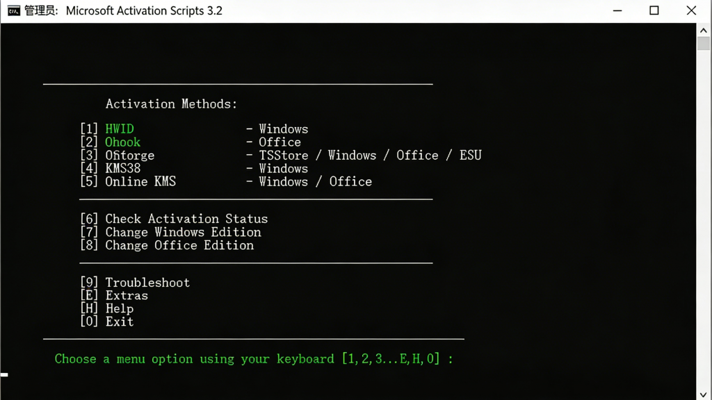The width and height of the screenshot is (712, 400).
Task: Select the green HWID activation option
Action: (x=120, y=129)
